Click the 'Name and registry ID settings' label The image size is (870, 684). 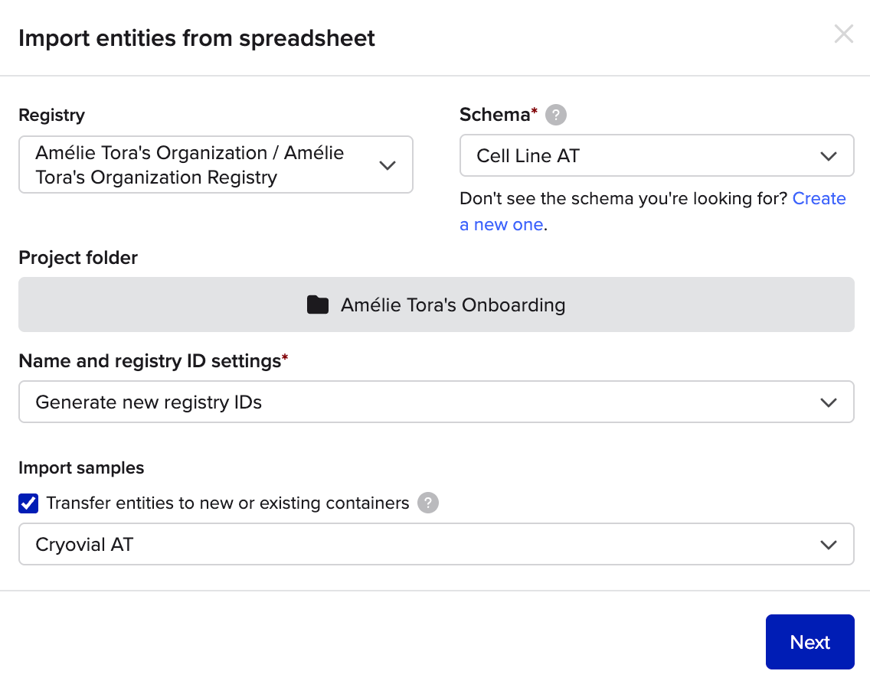click(149, 361)
